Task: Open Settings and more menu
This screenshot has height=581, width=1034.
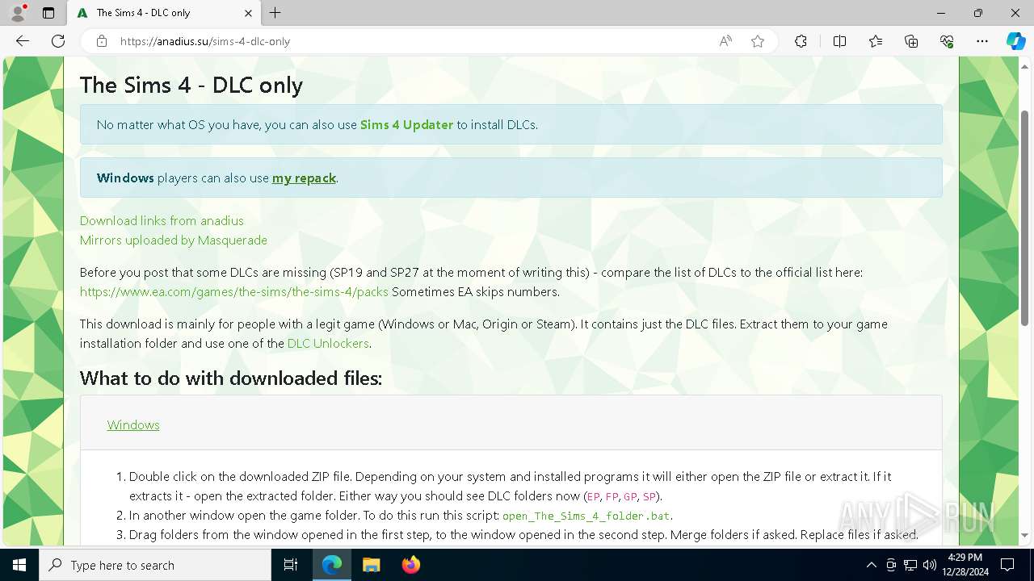Action: tap(982, 41)
